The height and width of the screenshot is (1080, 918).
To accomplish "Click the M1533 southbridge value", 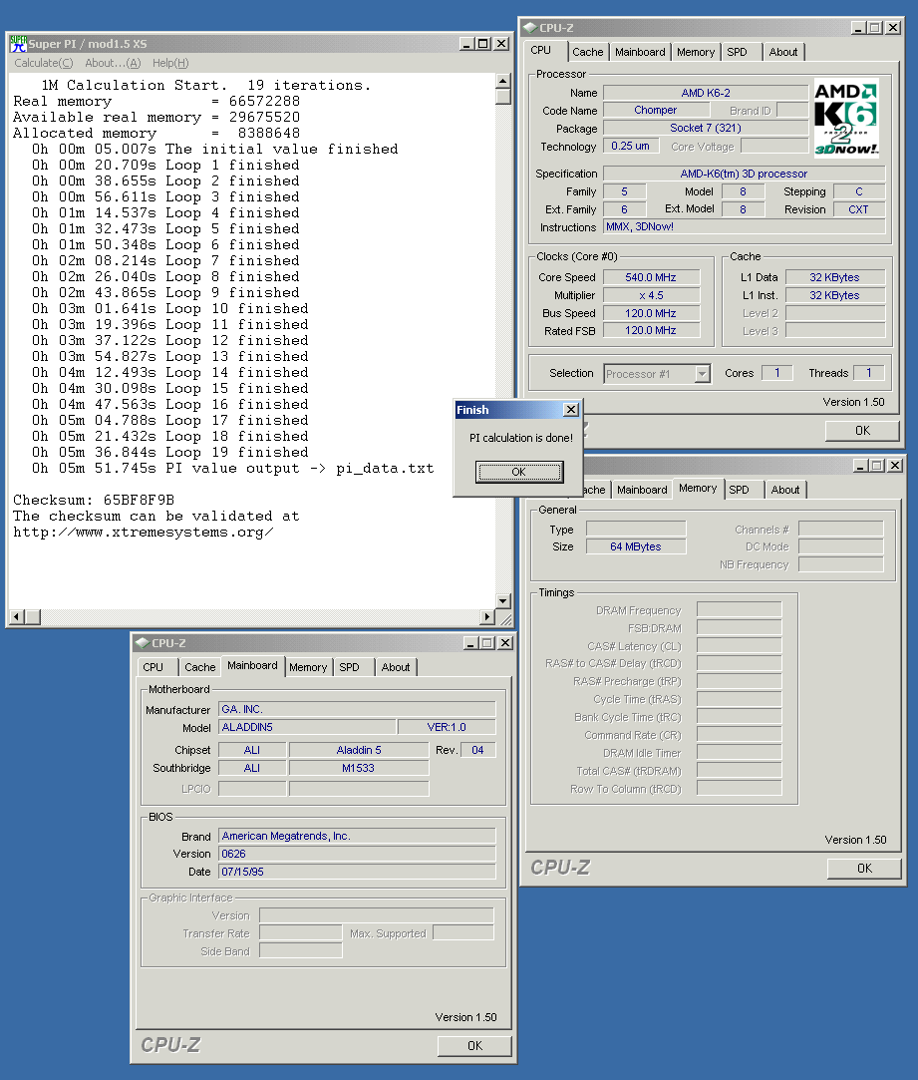I will (x=358, y=767).
